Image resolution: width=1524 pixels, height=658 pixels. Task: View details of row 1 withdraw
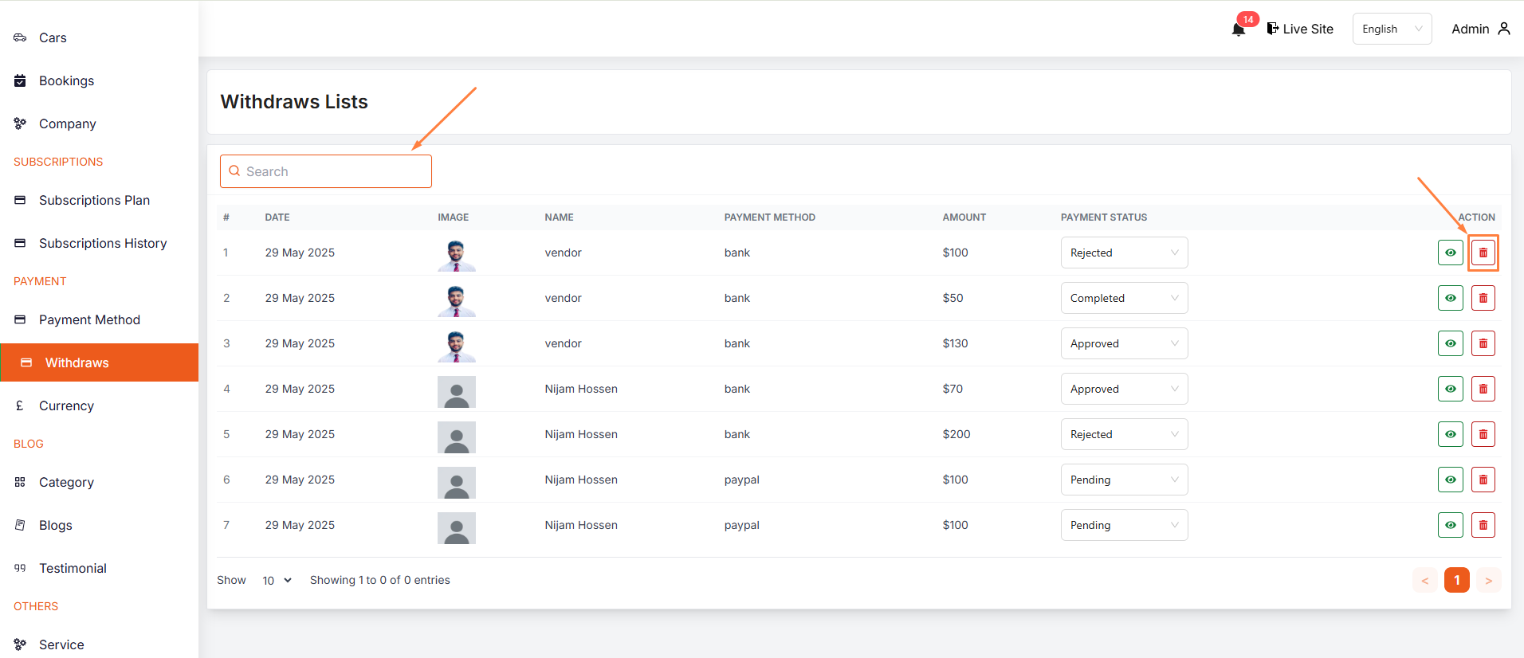point(1450,253)
